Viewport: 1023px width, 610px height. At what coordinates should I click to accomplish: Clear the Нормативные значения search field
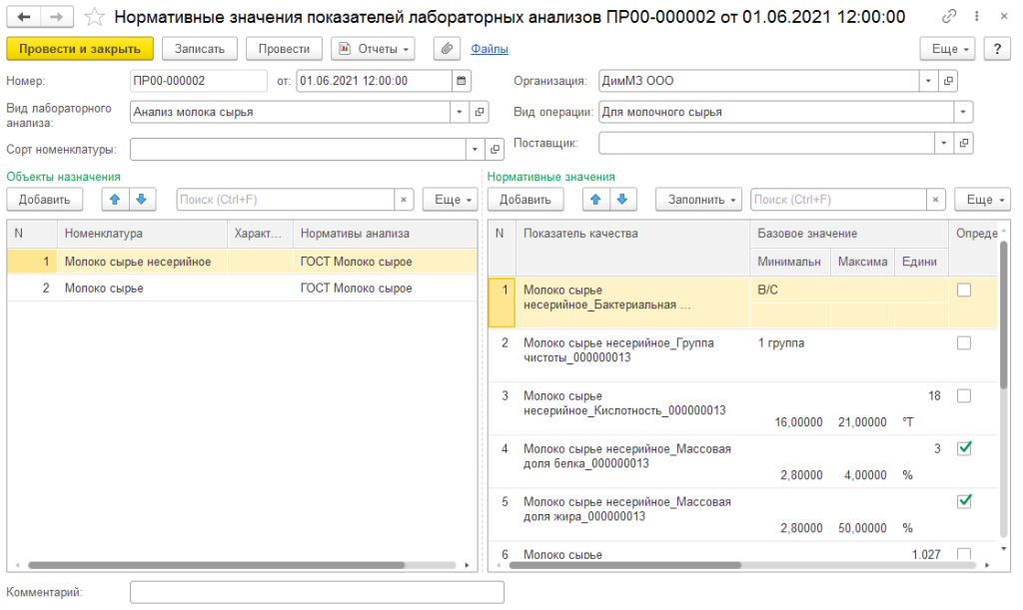click(x=934, y=200)
